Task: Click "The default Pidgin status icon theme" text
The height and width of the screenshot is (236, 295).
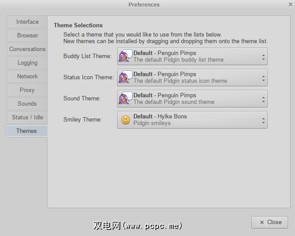Action: [180, 81]
